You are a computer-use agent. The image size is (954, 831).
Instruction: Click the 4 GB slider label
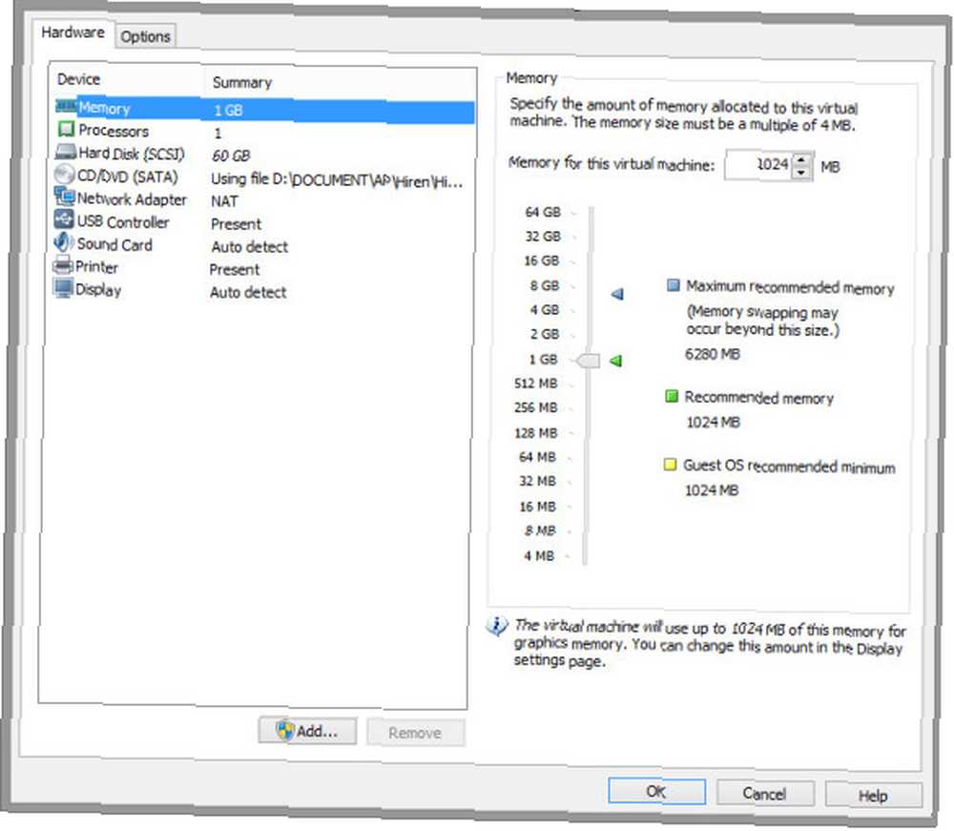pos(544,310)
